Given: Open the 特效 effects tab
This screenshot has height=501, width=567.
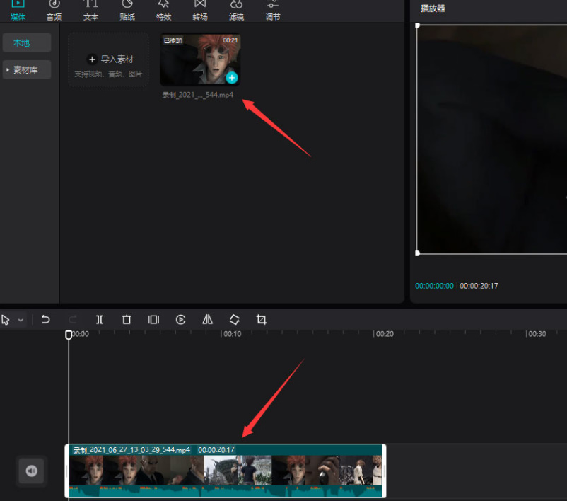Looking at the screenshot, I should [x=163, y=10].
